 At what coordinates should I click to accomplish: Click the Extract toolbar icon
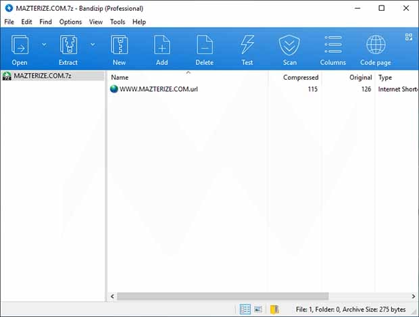(68, 45)
